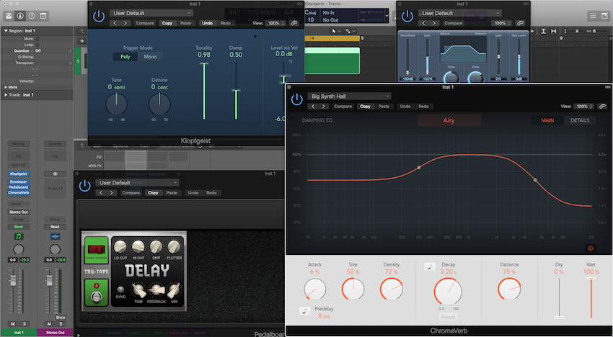Open the Enveloper User Default preset dropdown
Image resolution: width=613 pixels, height=337 pixels.
click(x=460, y=13)
